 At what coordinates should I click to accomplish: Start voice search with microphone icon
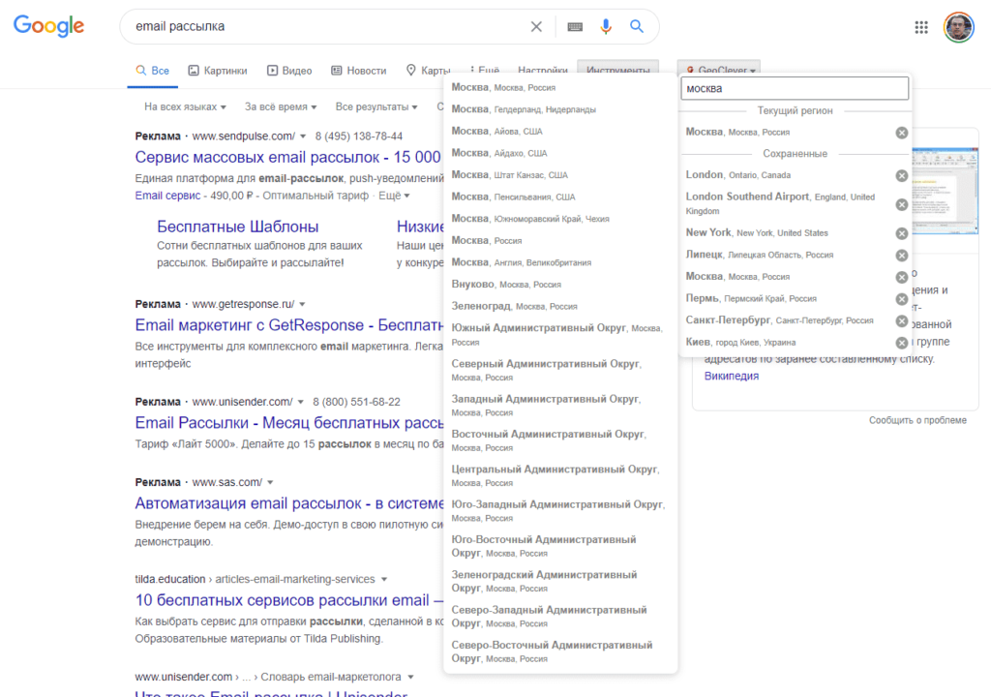coord(606,26)
